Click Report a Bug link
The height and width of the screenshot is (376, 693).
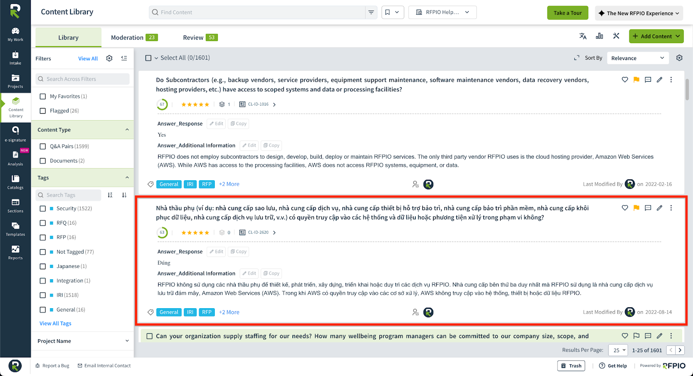point(52,366)
